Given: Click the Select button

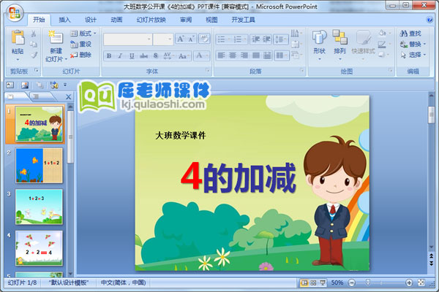Looking at the screenshot, I should point(413,55).
